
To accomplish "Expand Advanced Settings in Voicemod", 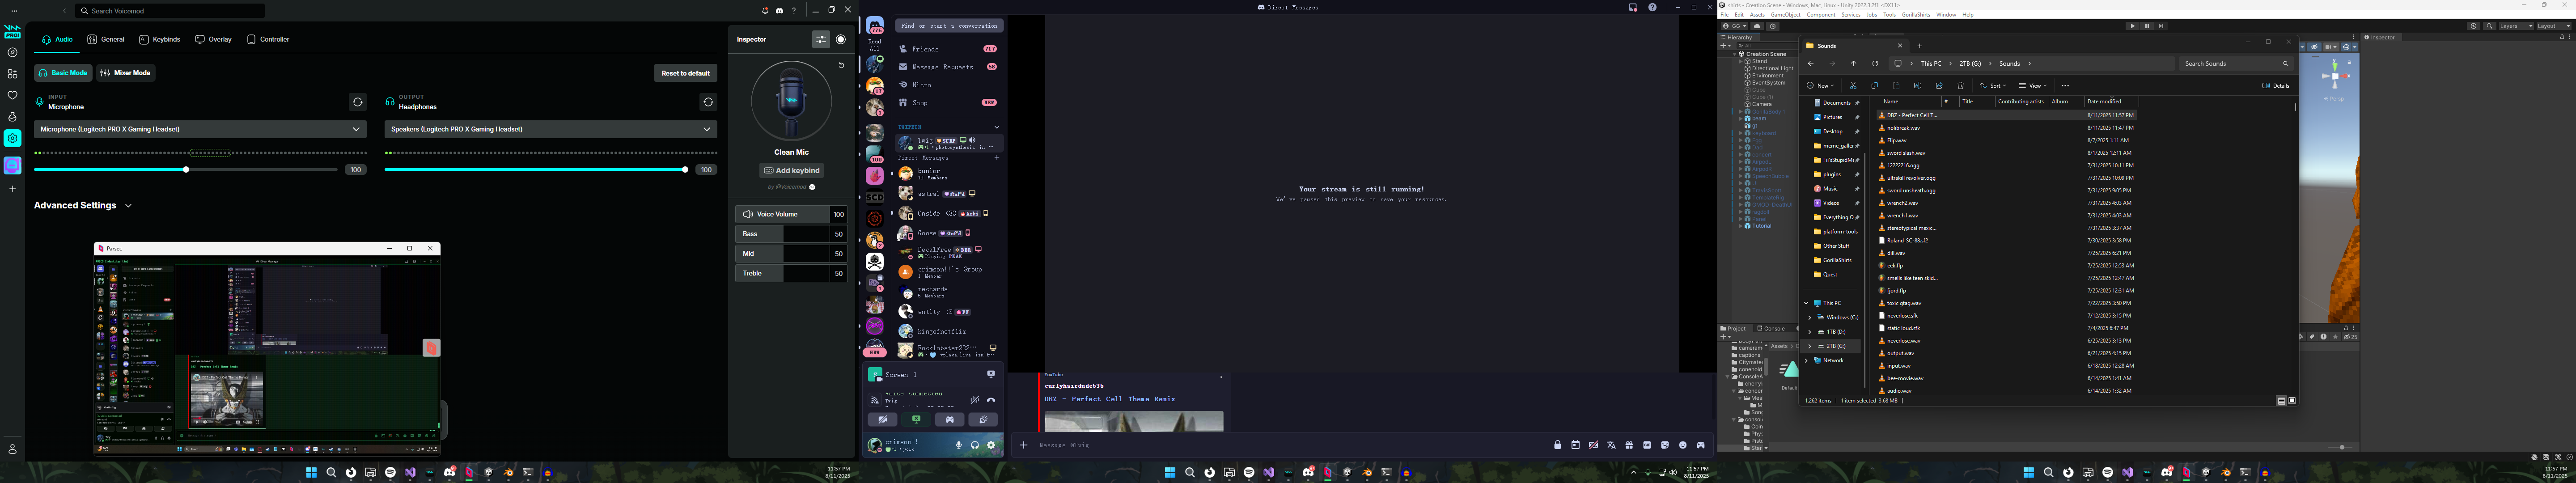I will click(83, 205).
